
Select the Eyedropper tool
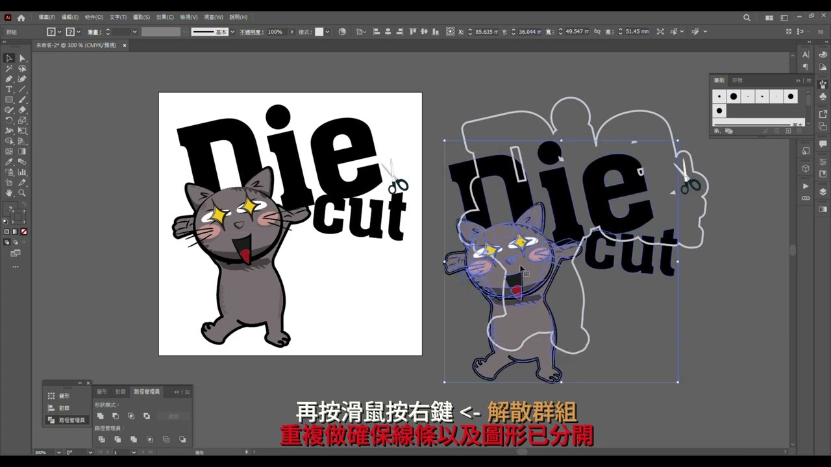coord(9,162)
